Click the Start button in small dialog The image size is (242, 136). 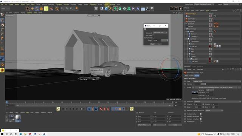[152, 44]
